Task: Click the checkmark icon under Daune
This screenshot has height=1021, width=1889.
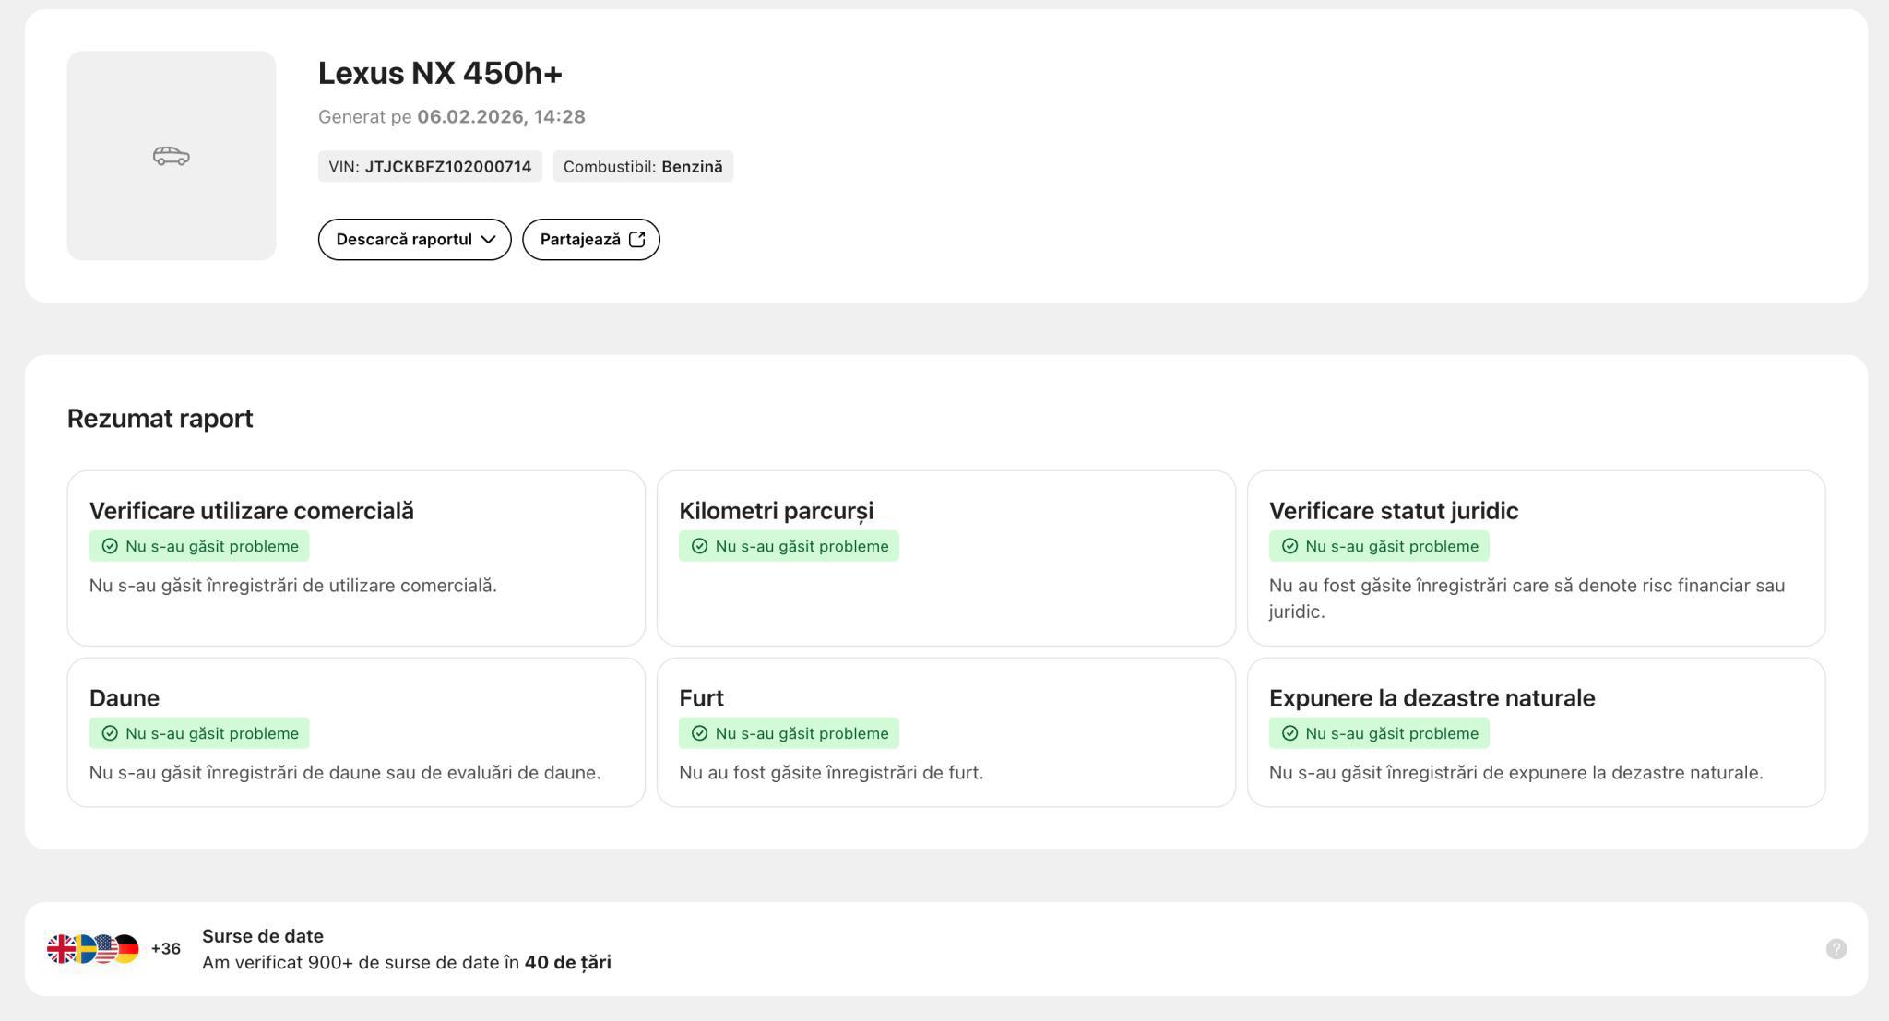Action: pos(110,733)
